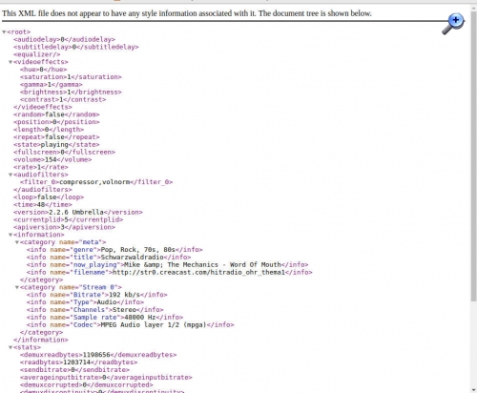This screenshot has height=393, width=477.
Task: Click the rate element line
Action: point(41,167)
